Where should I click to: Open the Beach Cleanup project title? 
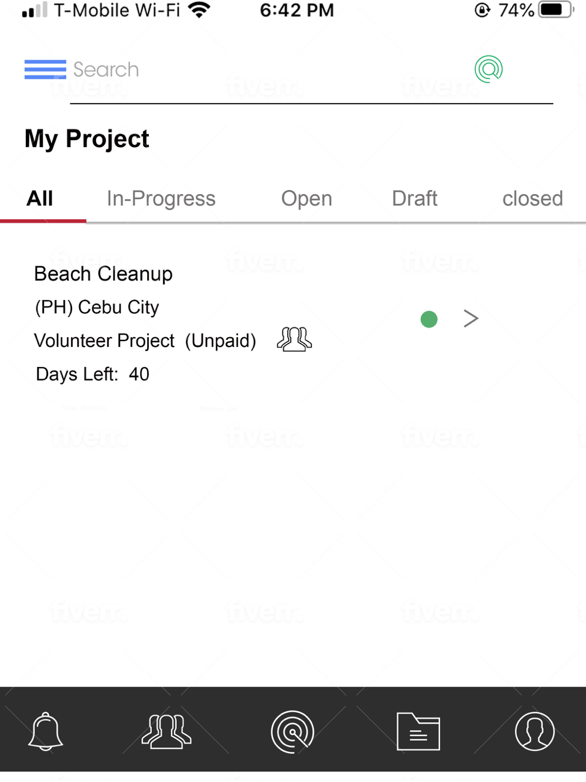pyautogui.click(x=103, y=274)
